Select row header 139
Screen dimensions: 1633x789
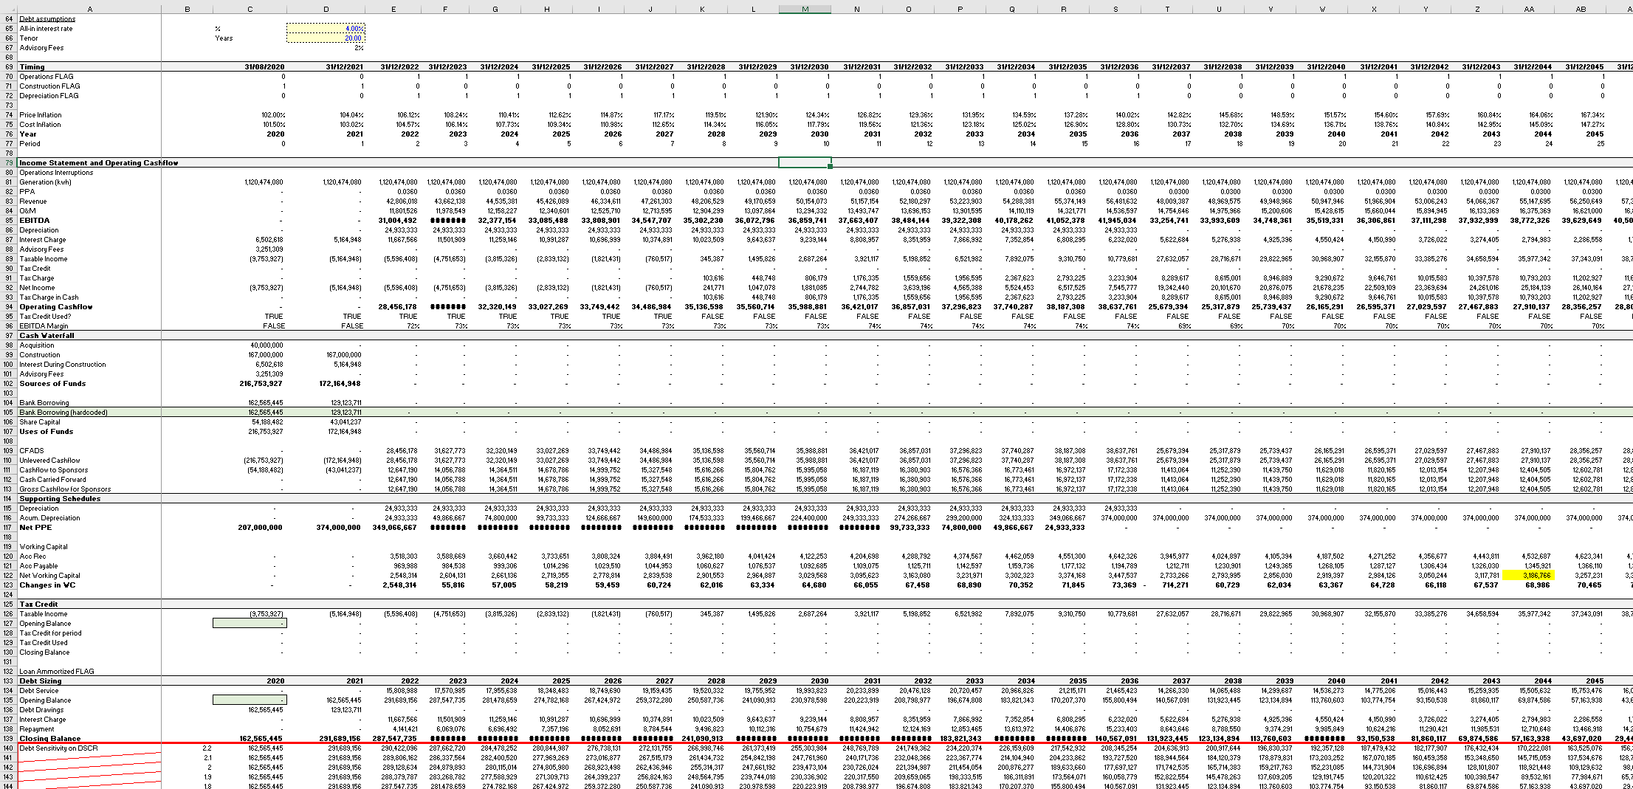click(x=9, y=738)
